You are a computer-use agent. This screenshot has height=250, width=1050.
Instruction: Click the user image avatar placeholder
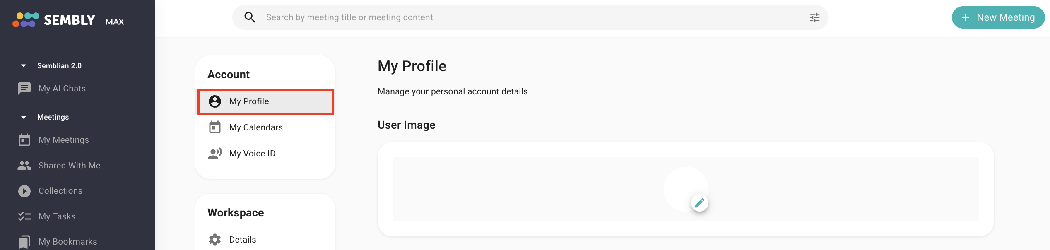click(x=686, y=189)
